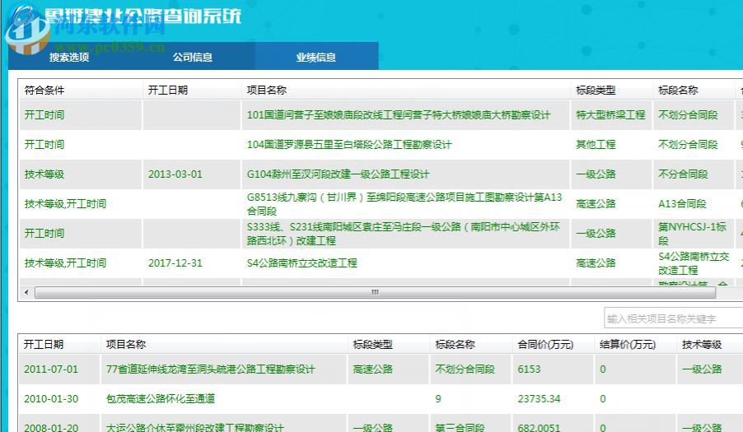This screenshot has height=432, width=743.
Task: Click the 合同价(万元) column header
Action: pyautogui.click(x=553, y=345)
